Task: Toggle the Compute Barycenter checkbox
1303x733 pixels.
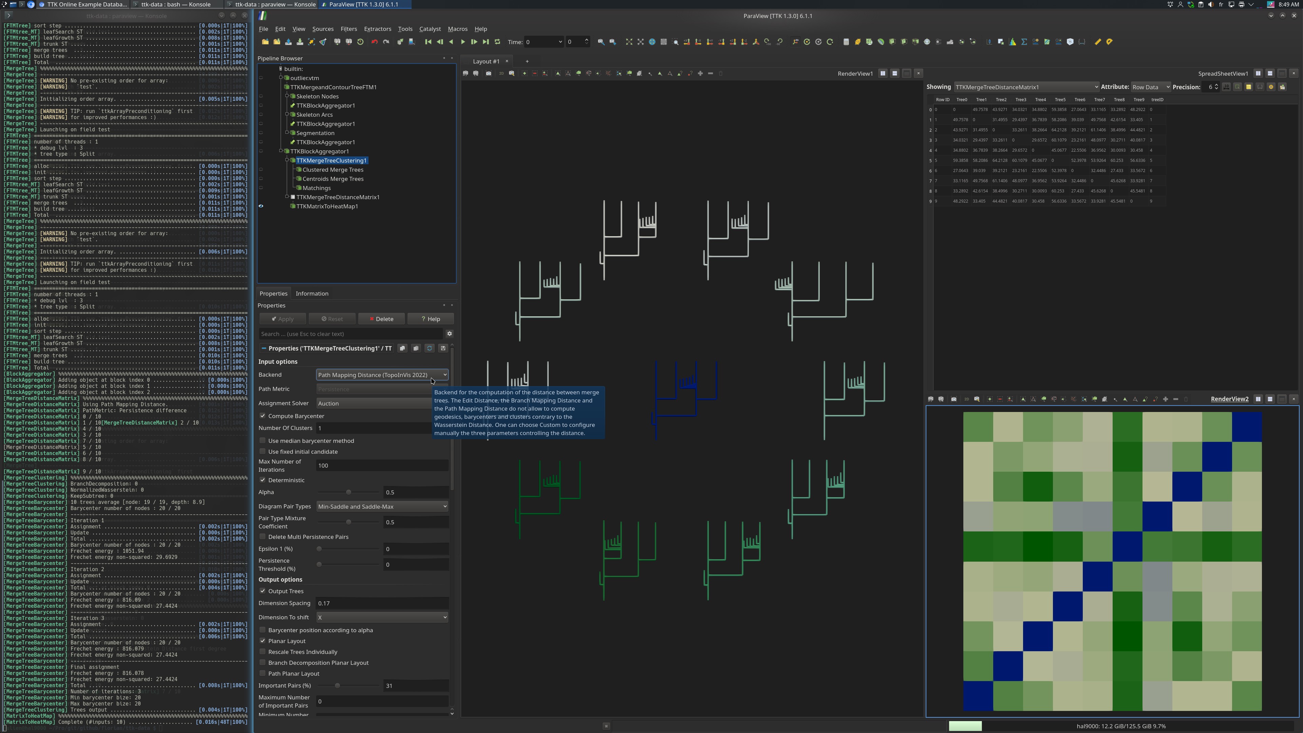Action: (x=263, y=416)
